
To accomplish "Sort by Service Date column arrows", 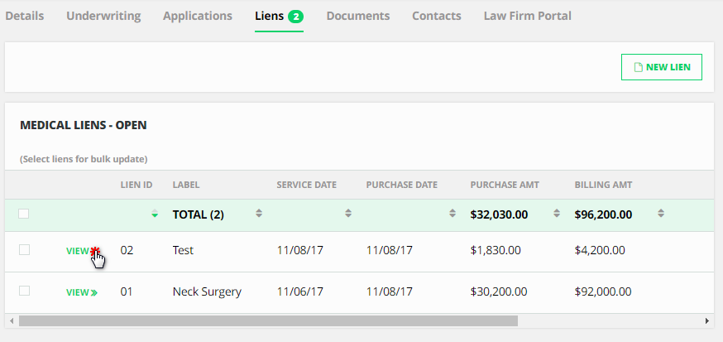I will (x=348, y=214).
